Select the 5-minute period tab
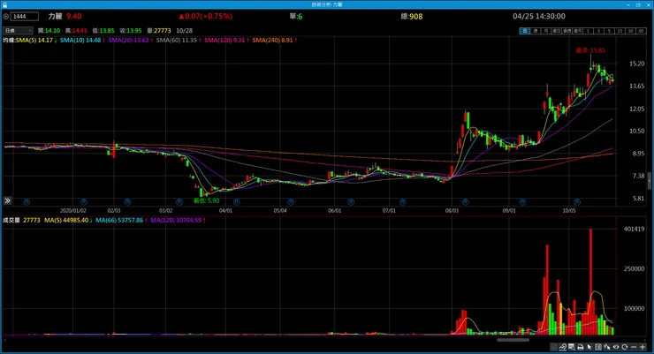 [x=610, y=31]
